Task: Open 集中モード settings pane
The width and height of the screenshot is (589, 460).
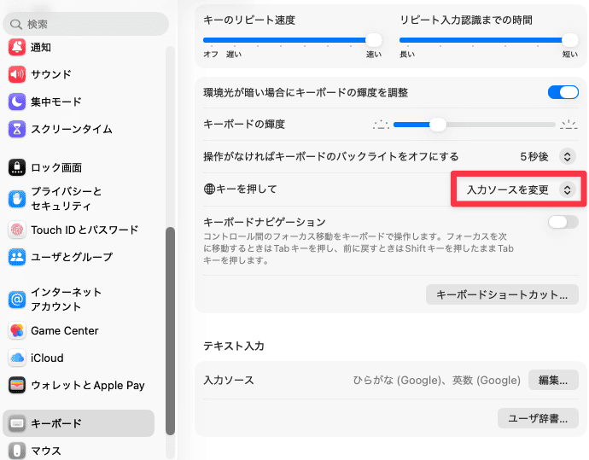Action: pos(56,102)
